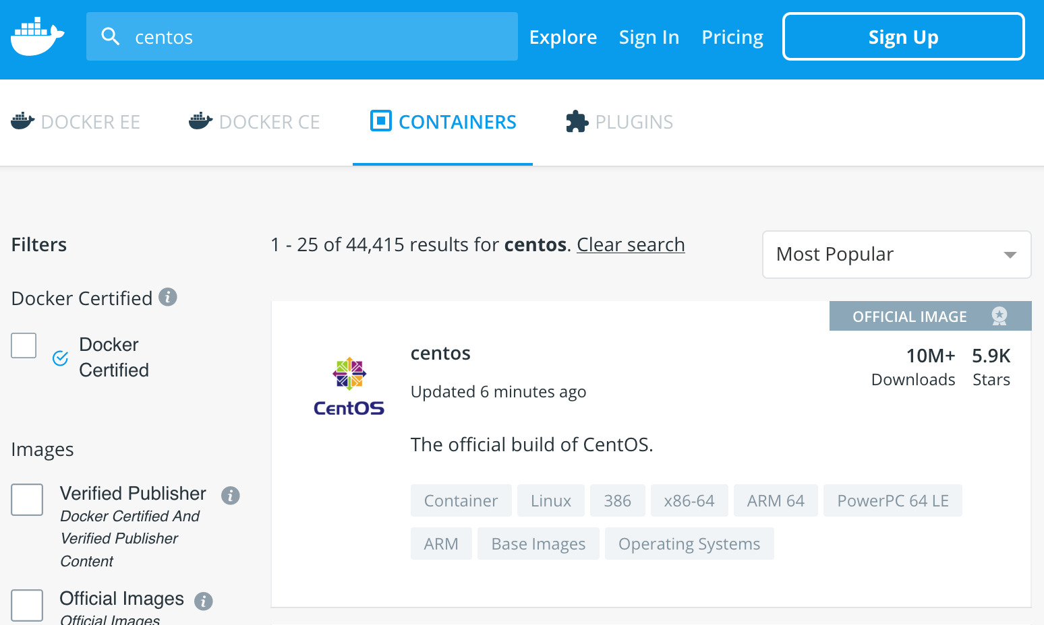Image resolution: width=1044 pixels, height=625 pixels.
Task: Click the Base Images tag
Action: pos(538,544)
